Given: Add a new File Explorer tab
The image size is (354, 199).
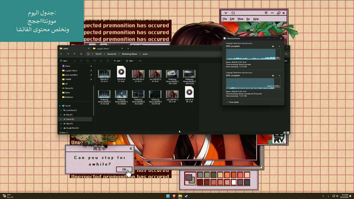Looking at the screenshot, I should (x=128, y=48).
